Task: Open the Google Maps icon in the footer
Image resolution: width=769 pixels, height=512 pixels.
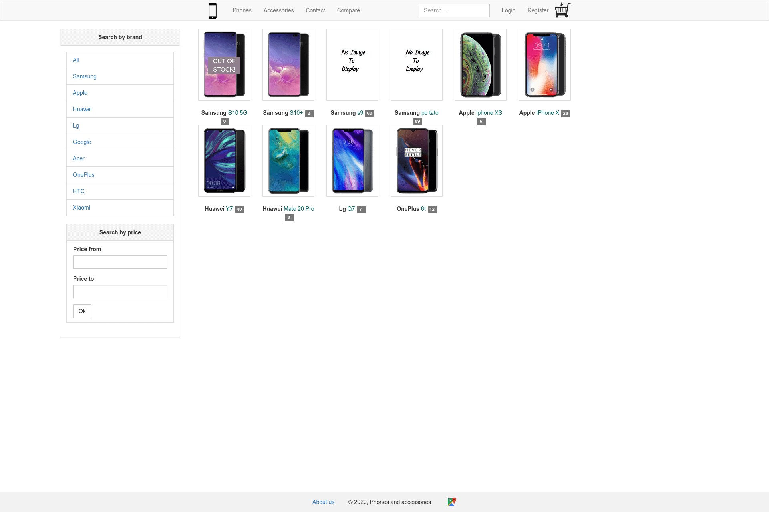Action: [x=452, y=502]
